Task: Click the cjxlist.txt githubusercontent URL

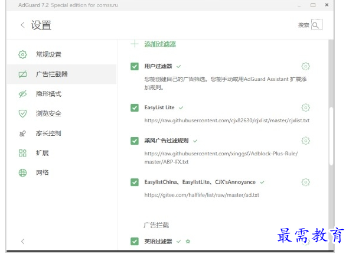Action: pos(227,121)
